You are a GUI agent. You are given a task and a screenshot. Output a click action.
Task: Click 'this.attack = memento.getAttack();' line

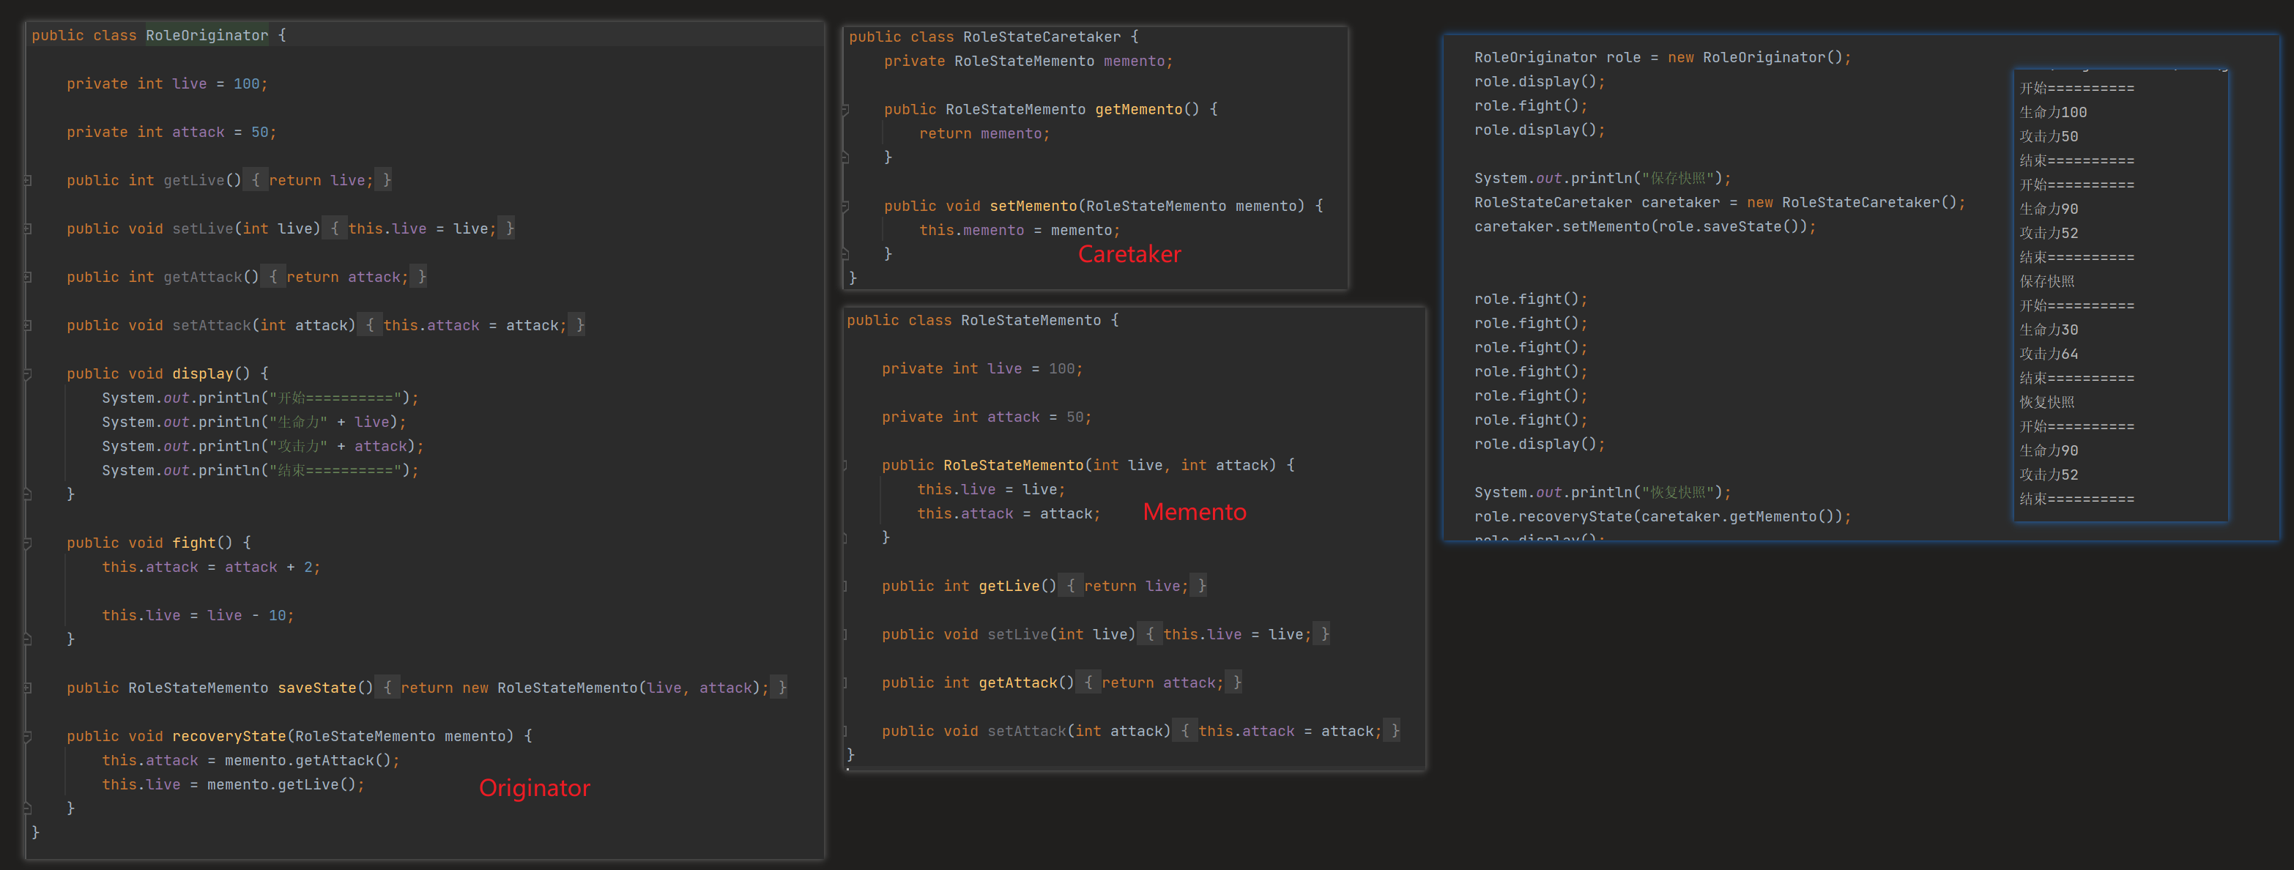point(250,760)
